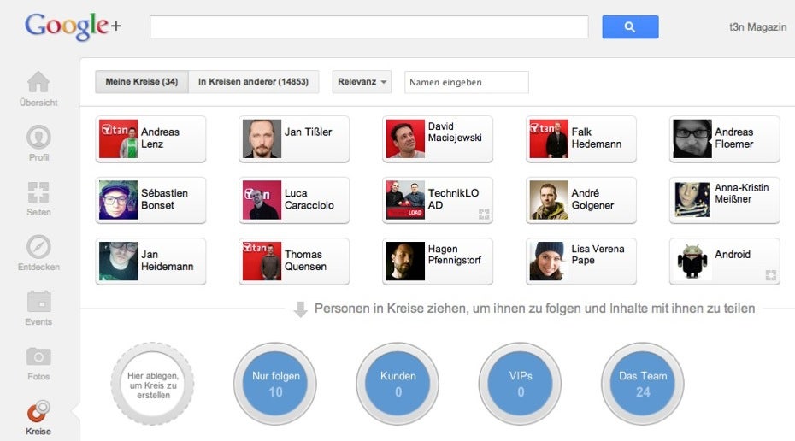The width and height of the screenshot is (795, 441).
Task: Open the Das Team circle
Action: point(643,384)
